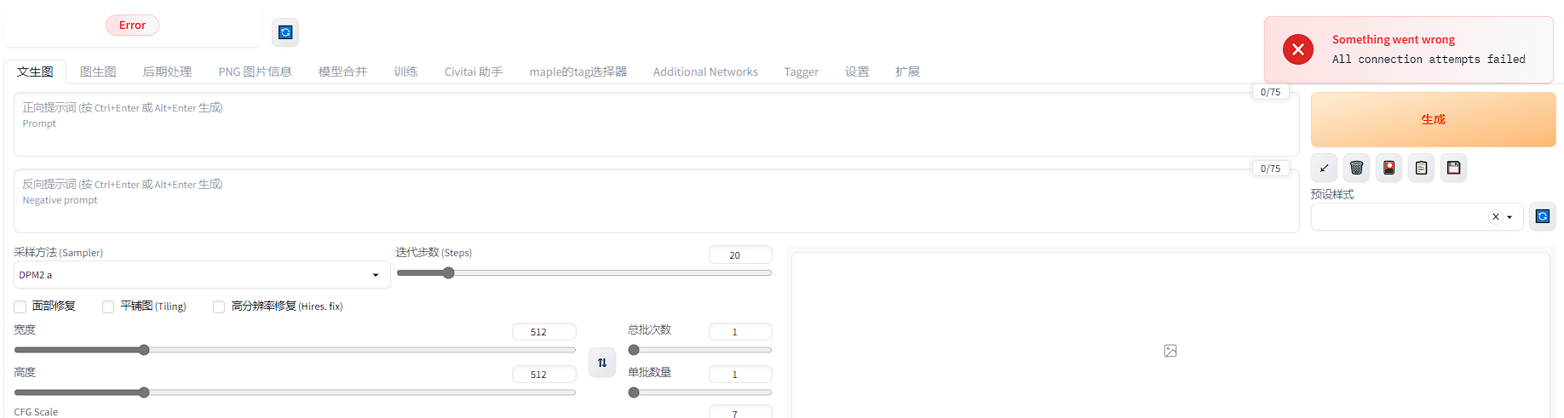This screenshot has height=418, width=1564.
Task: Open the Additional Networks tab
Action: click(704, 72)
